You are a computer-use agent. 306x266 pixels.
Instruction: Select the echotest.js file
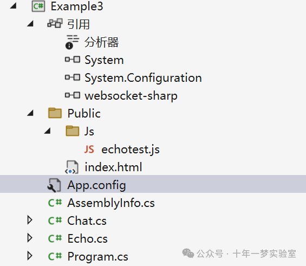(x=131, y=150)
